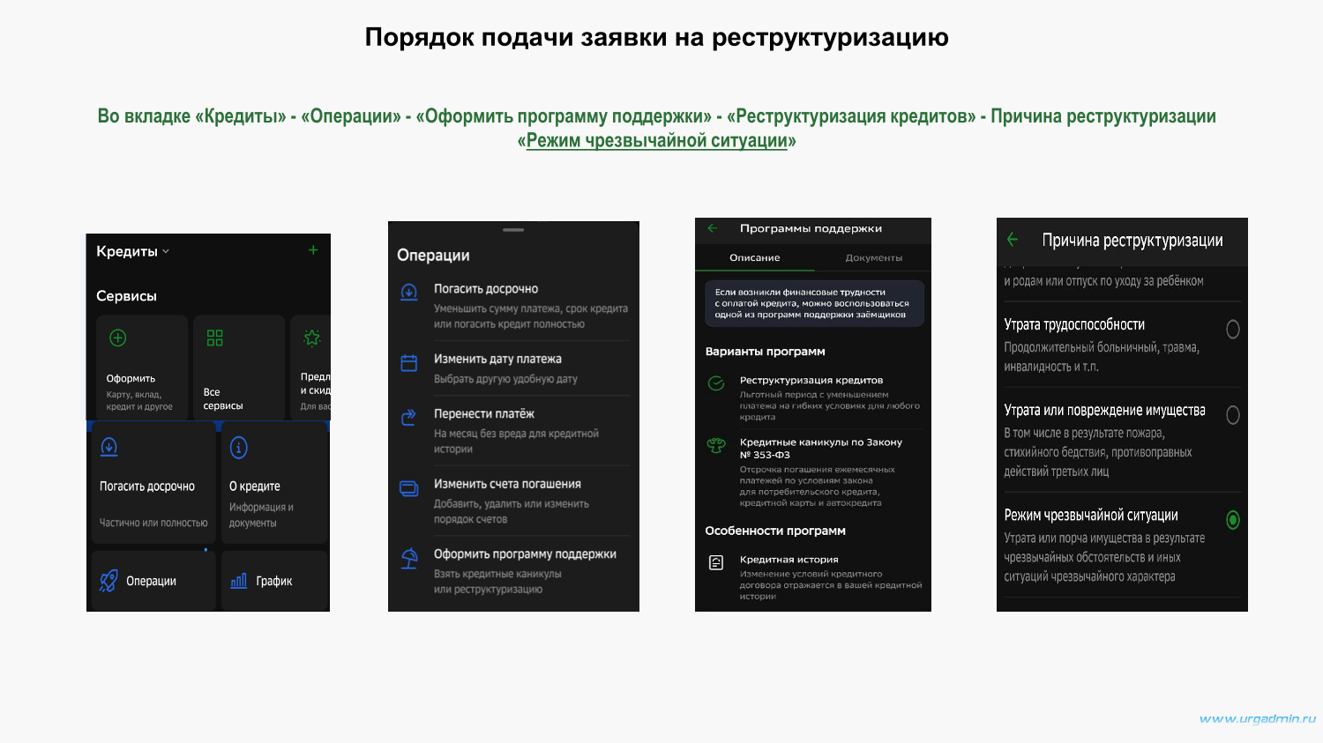This screenshot has width=1323, height=743.
Task: Open the Операции button in Кредиты
Action: (153, 581)
